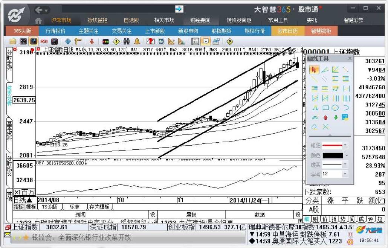The height and width of the screenshot is (248, 388).
Task: Switch to the 365头版 tab
Action: click(22, 31)
